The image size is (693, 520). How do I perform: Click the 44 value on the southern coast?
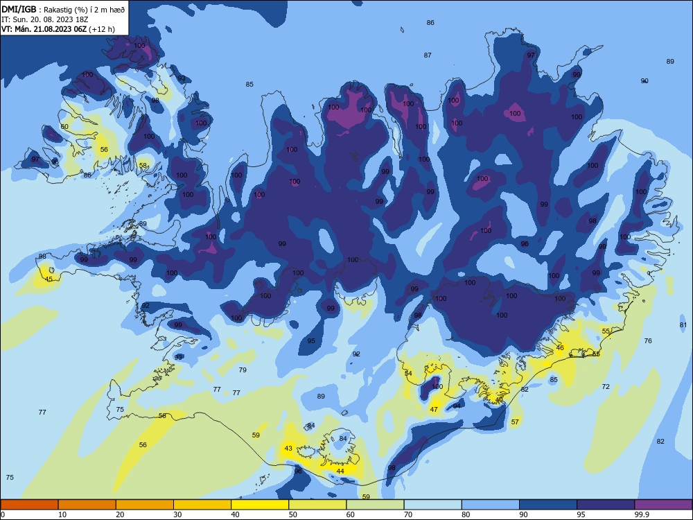tap(340, 471)
